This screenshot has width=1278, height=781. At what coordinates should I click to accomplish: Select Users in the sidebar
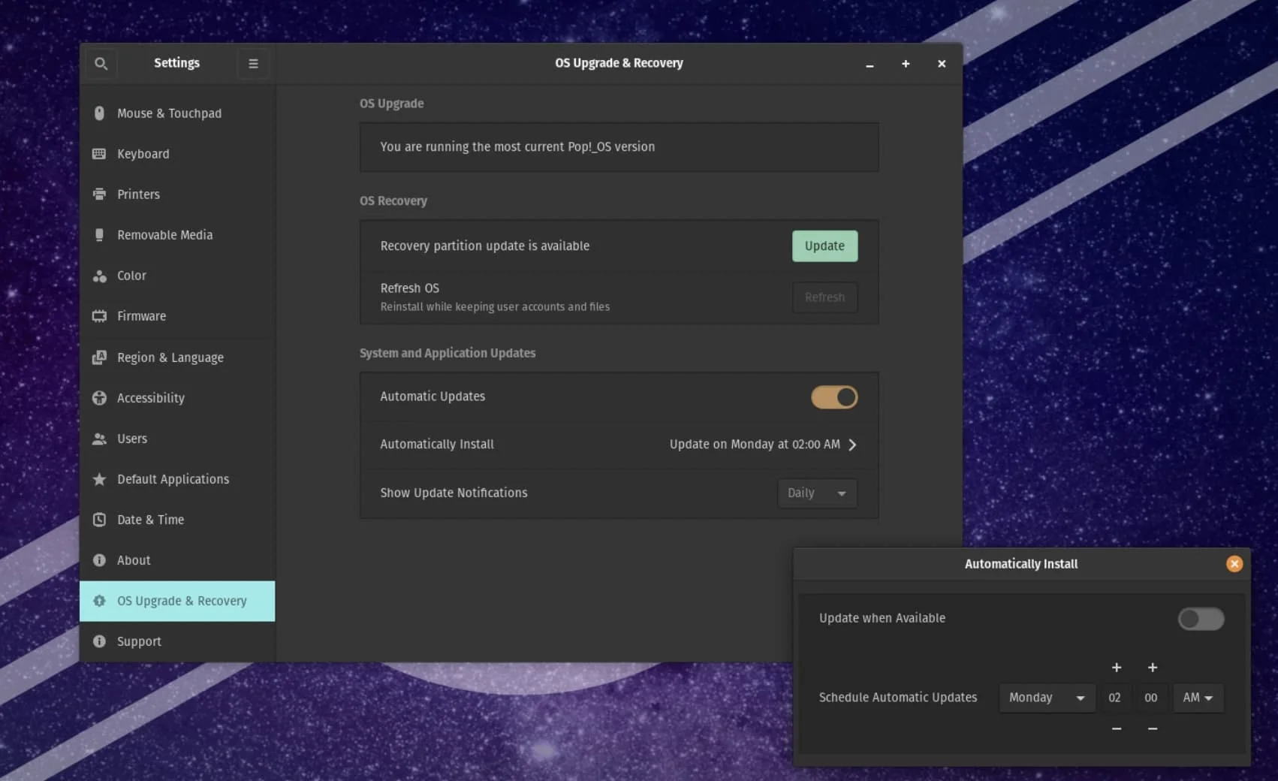pyautogui.click(x=177, y=439)
